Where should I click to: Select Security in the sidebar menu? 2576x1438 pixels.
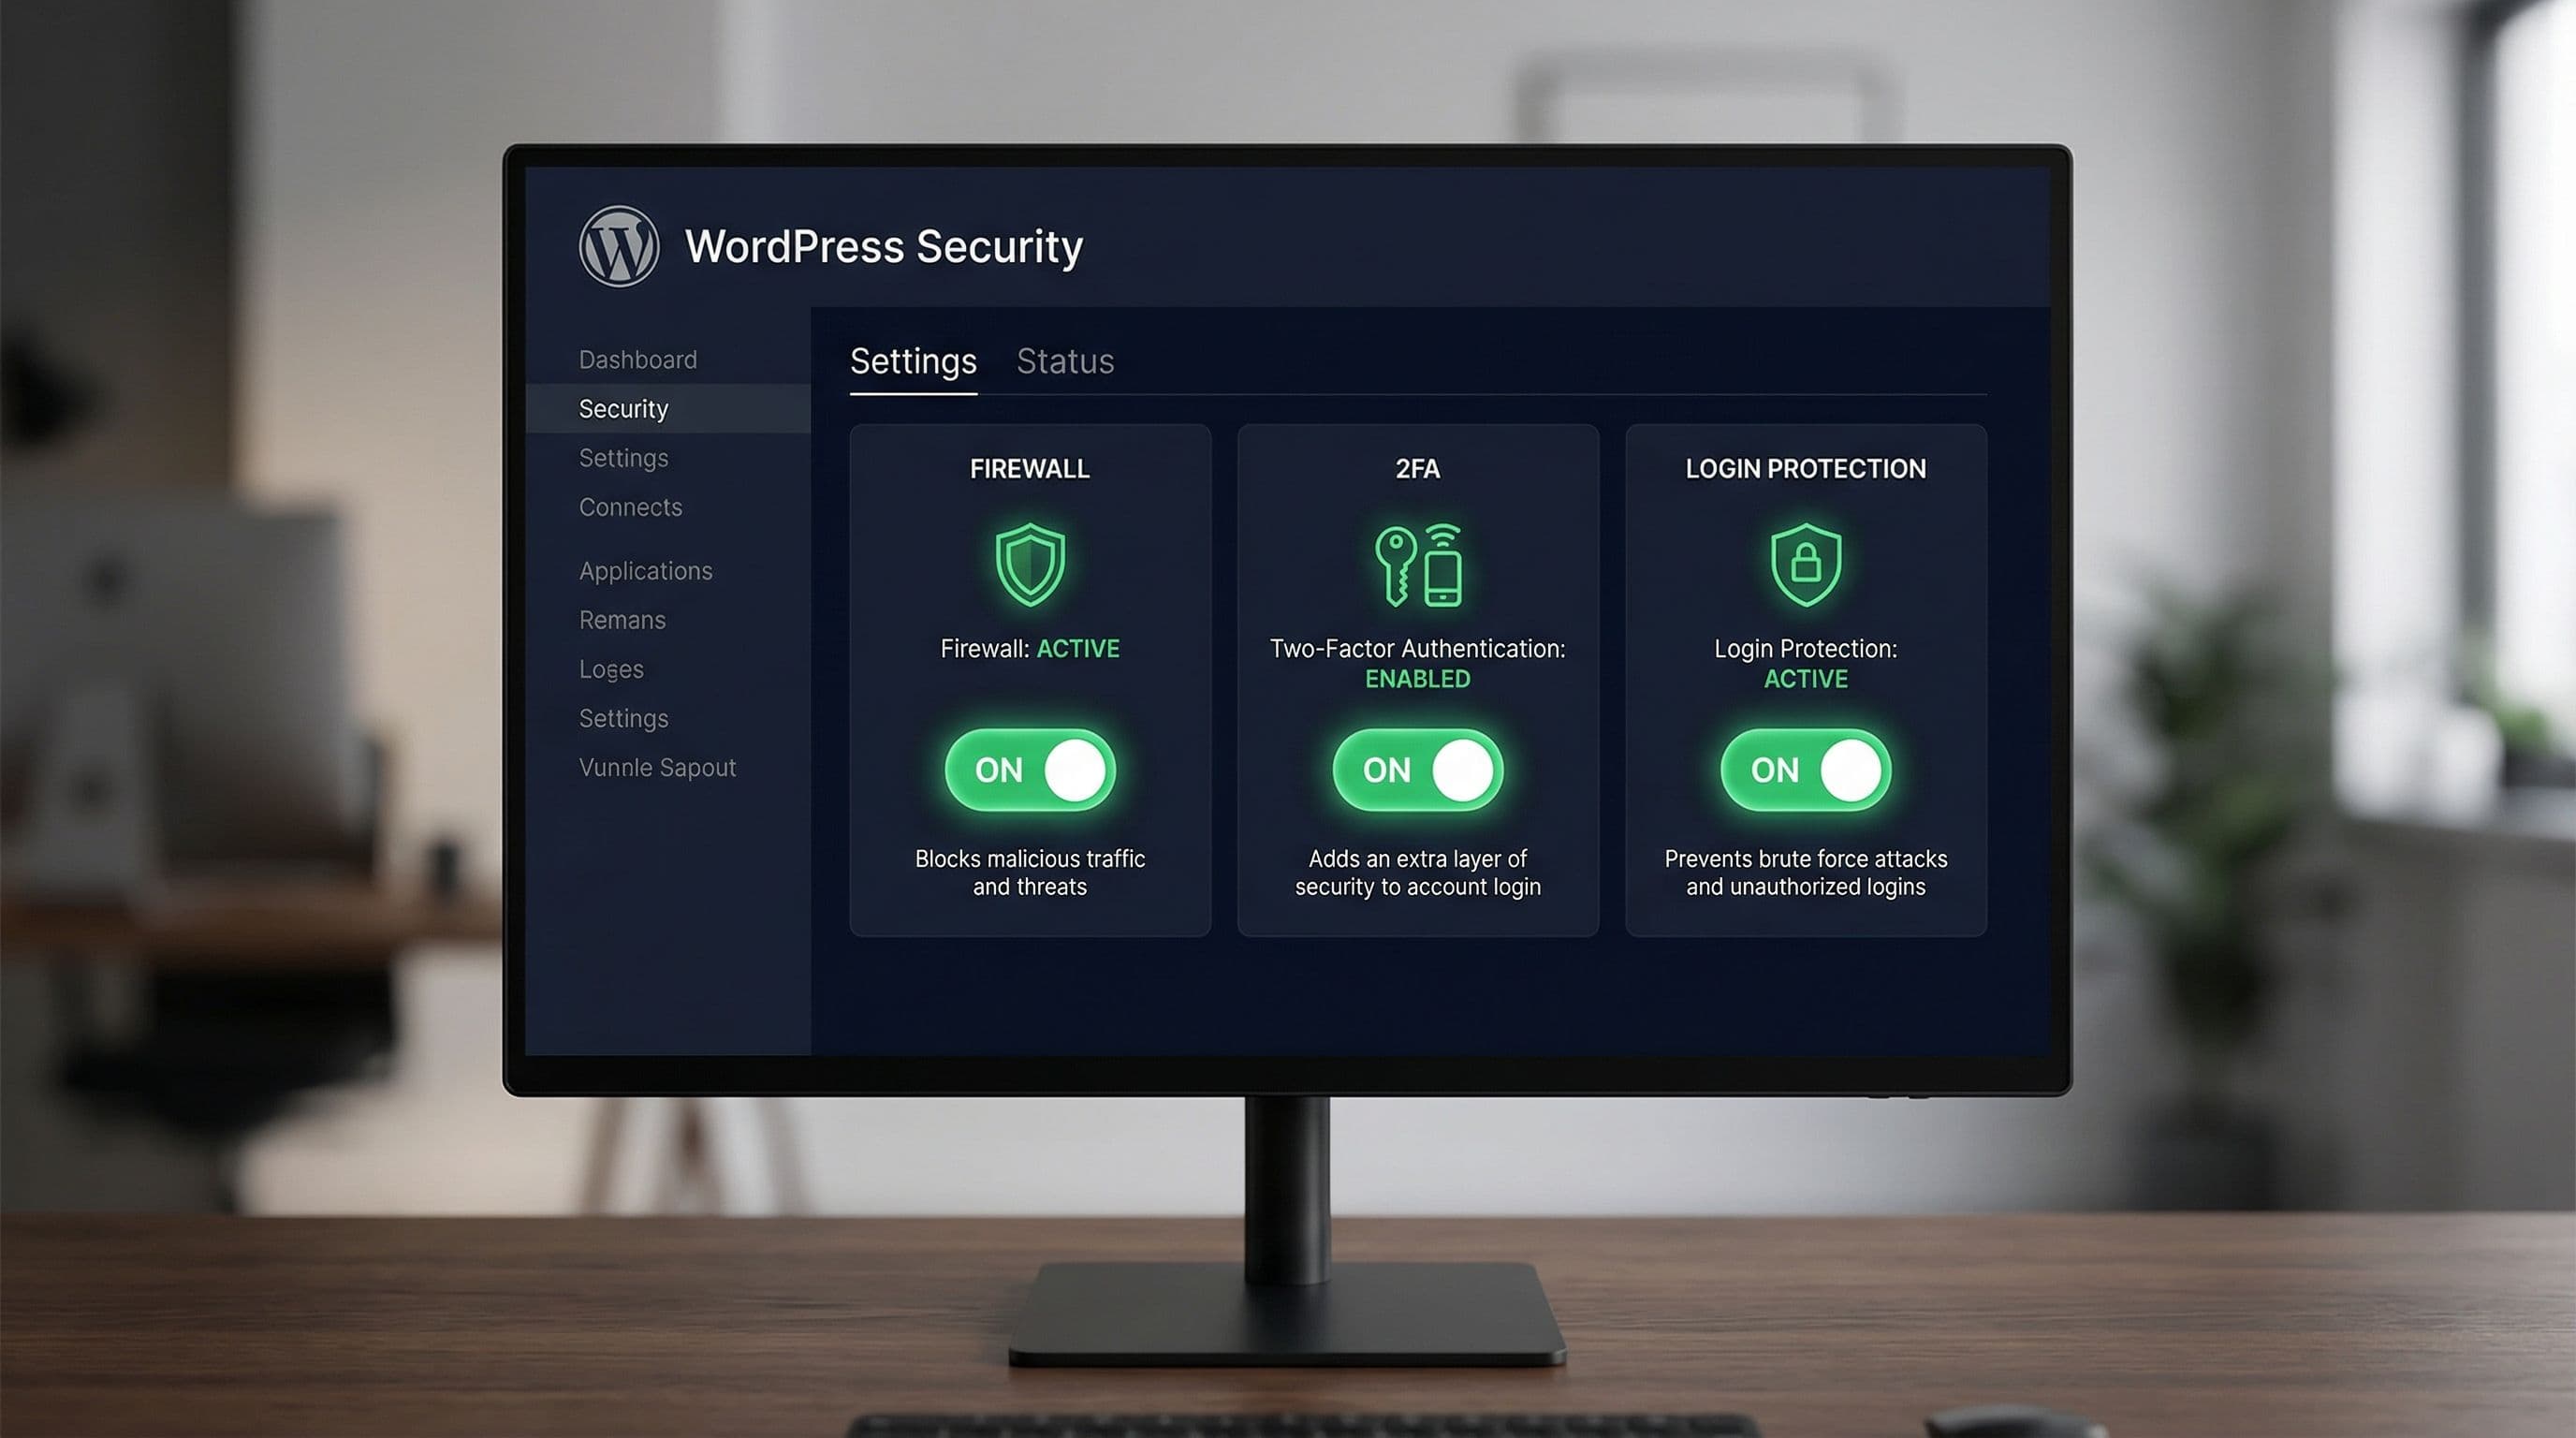[624, 409]
